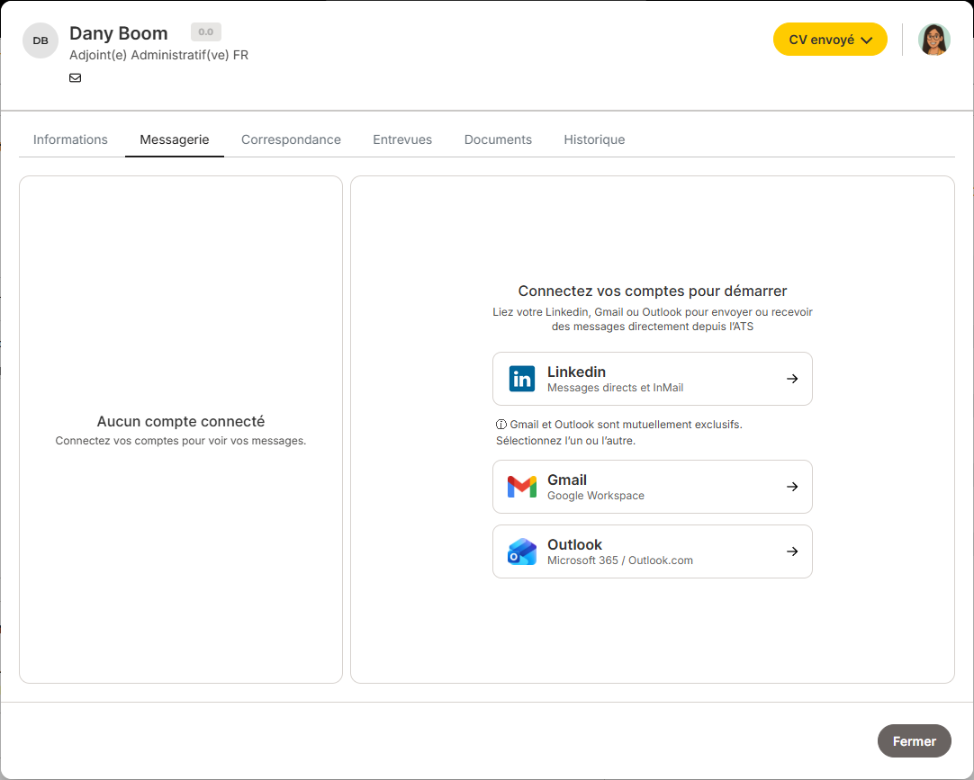Click the Adjoint(e) Administratif(ve) FR job title
The height and width of the screenshot is (780, 974).
click(x=159, y=55)
